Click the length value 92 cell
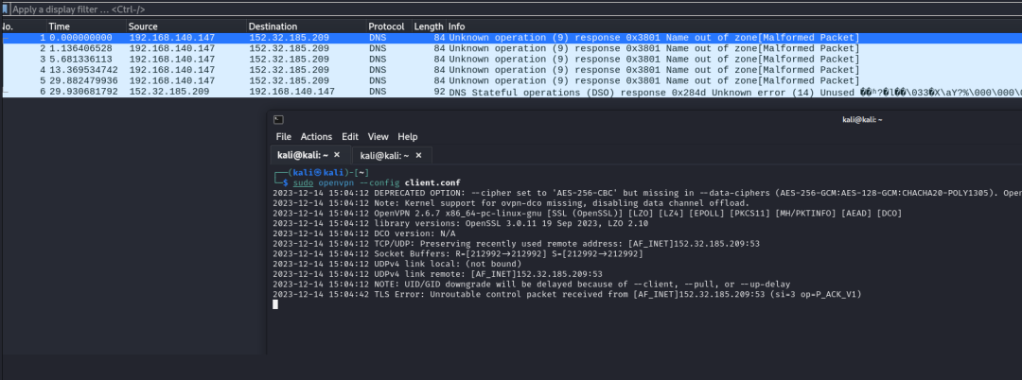 pos(439,92)
